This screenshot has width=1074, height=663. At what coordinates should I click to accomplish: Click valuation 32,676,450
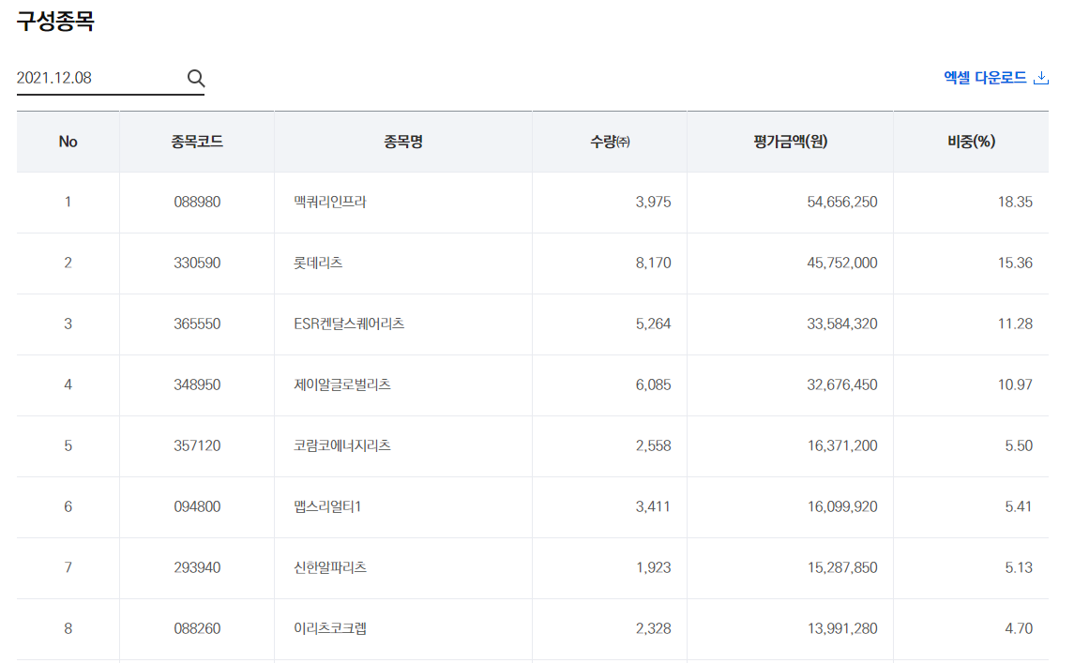(841, 384)
